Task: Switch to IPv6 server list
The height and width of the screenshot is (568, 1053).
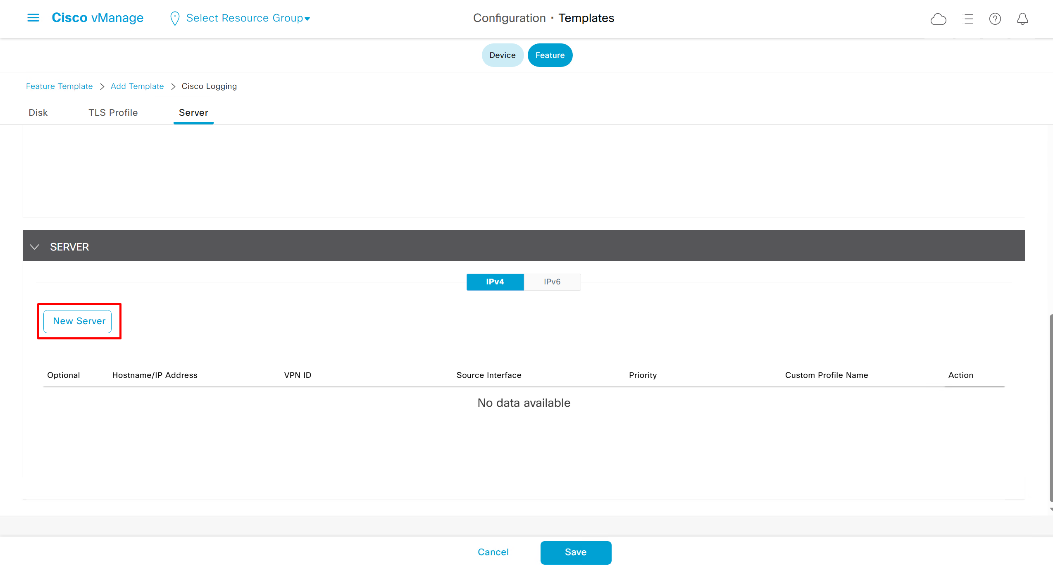Action: (552, 282)
